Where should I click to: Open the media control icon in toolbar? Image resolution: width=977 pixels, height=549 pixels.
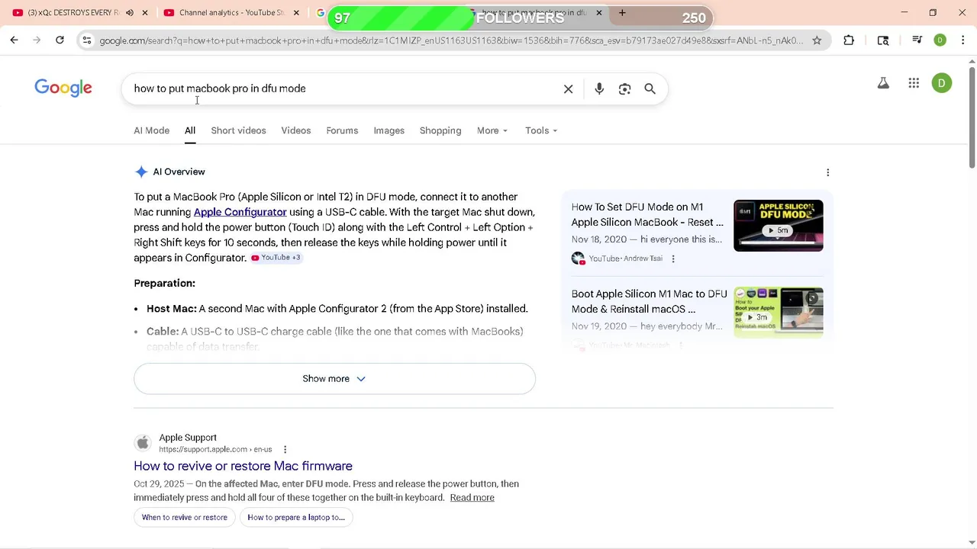tap(917, 40)
